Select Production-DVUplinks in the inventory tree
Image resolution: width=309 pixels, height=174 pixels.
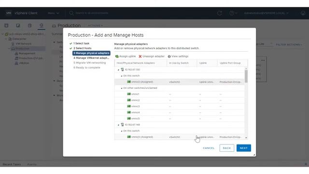pos(31,58)
